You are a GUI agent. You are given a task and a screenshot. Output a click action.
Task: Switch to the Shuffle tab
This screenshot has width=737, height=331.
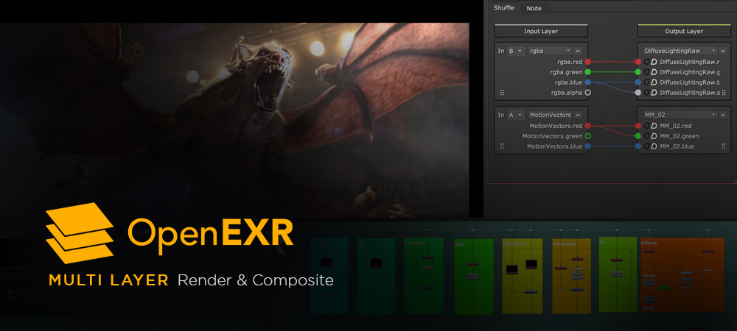point(504,8)
